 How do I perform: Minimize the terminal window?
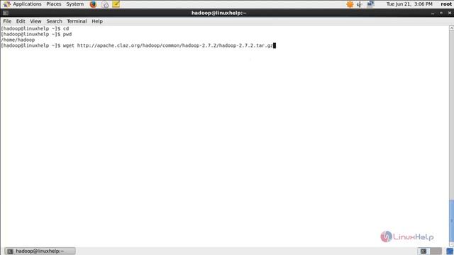(433, 13)
